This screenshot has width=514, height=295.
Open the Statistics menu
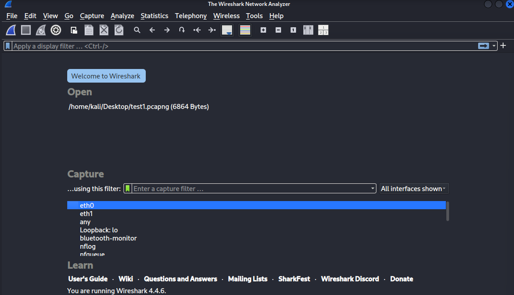154,16
